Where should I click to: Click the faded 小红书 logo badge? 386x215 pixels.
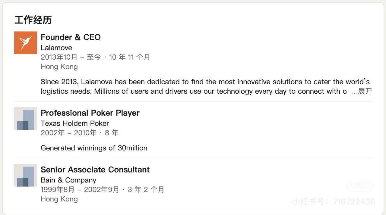(x=359, y=185)
